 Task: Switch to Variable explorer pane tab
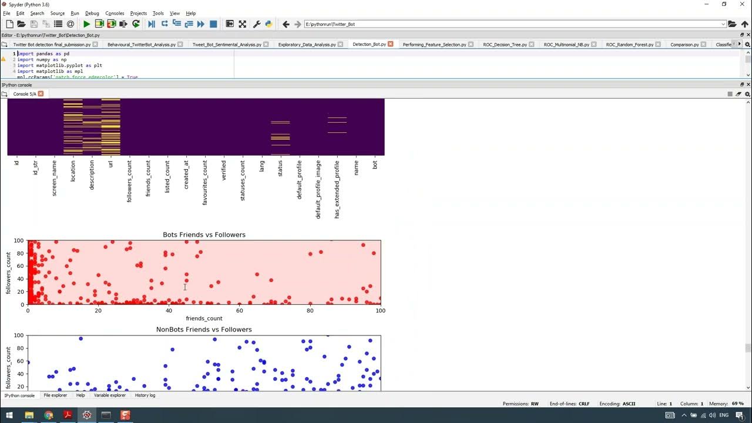(110, 395)
